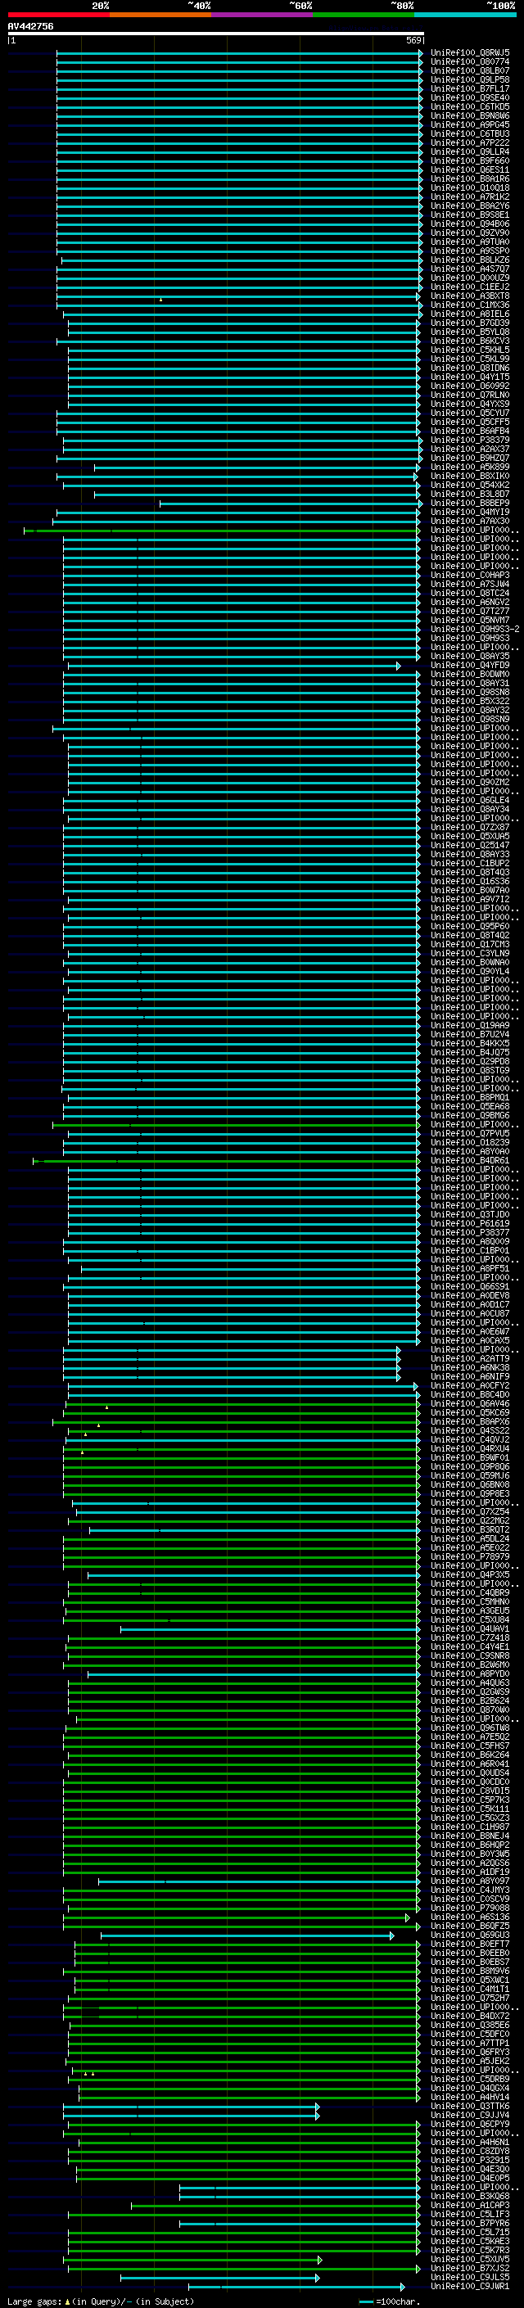
Task: Click the white query sequence bar
Action: point(215,33)
